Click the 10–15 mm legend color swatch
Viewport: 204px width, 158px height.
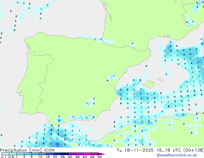coord(42,154)
